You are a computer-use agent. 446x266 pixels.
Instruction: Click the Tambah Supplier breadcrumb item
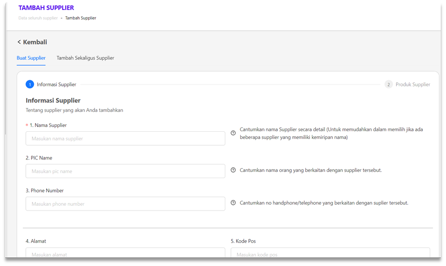(x=81, y=18)
